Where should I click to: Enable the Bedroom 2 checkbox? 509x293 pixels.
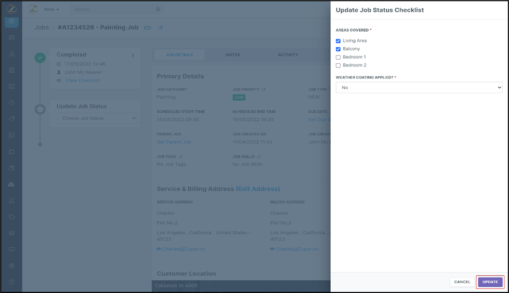click(x=338, y=65)
